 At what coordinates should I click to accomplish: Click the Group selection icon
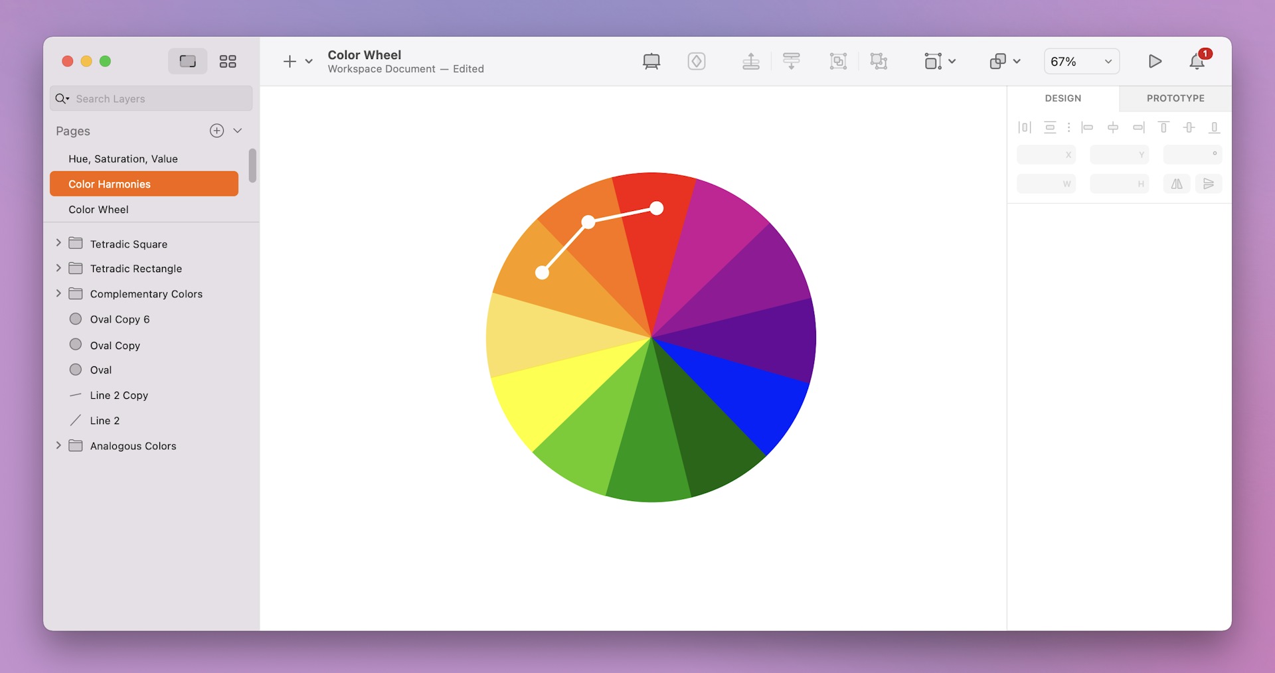(x=838, y=61)
